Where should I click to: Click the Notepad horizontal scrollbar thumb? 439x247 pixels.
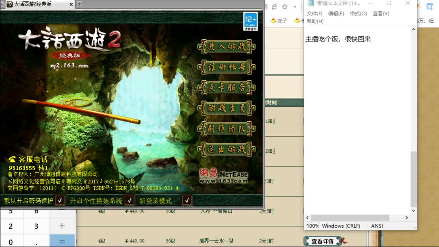(350, 217)
